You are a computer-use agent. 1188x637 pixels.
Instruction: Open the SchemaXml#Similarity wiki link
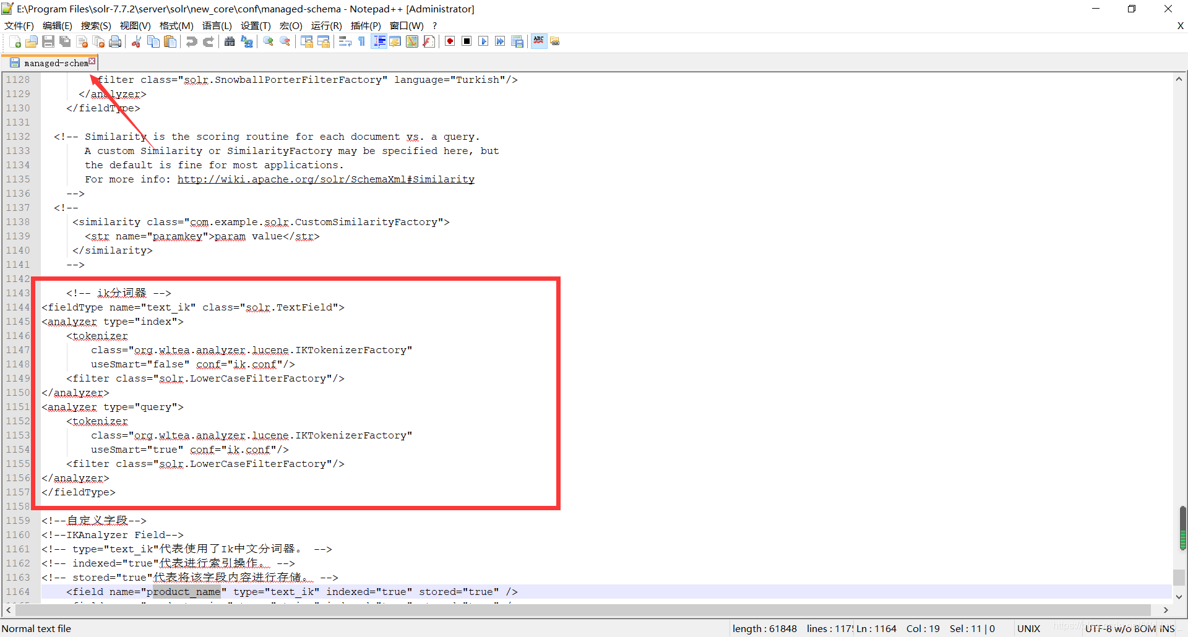(326, 179)
